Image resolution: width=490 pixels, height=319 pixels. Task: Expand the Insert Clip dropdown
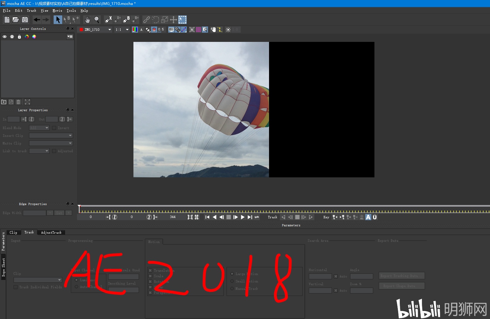coord(51,135)
